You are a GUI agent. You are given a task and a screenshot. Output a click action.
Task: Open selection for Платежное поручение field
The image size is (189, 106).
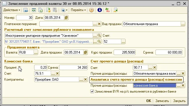coord(95,24)
